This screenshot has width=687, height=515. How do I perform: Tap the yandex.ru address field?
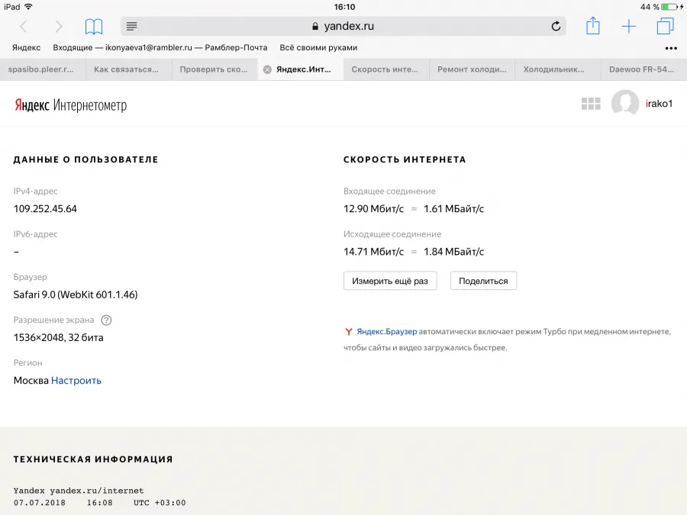tap(343, 26)
